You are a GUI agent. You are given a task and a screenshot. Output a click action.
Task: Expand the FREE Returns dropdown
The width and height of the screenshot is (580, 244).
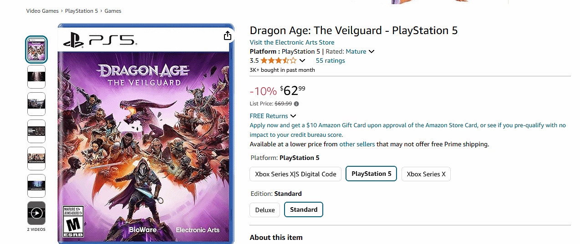coord(293,116)
